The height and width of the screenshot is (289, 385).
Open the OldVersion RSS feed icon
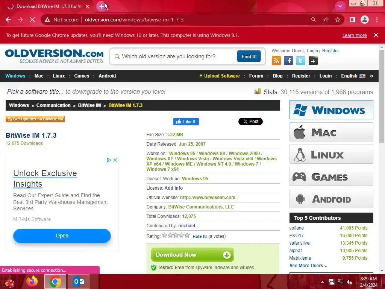click(x=276, y=61)
